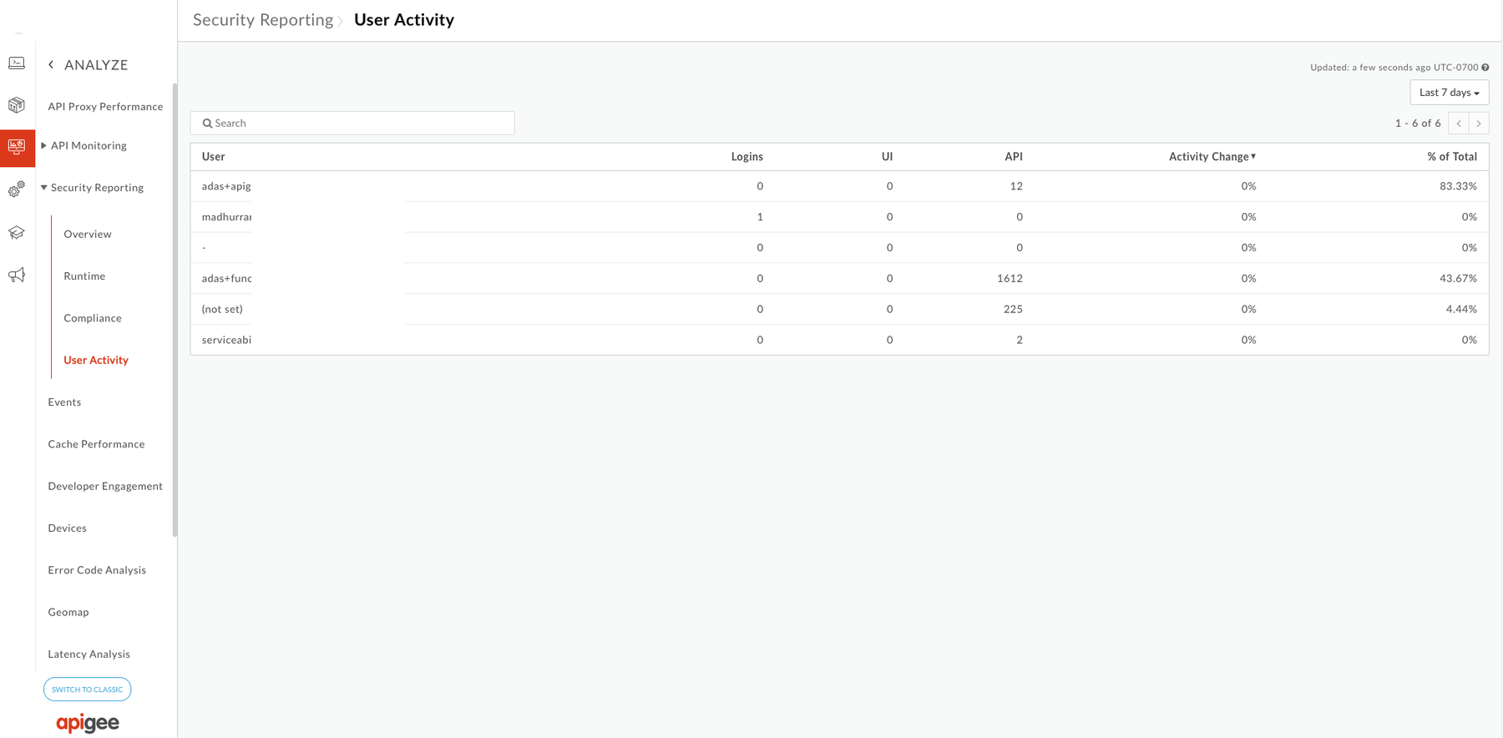Click the 1612 API count cell
This screenshot has height=738, width=1503.
coord(1010,279)
